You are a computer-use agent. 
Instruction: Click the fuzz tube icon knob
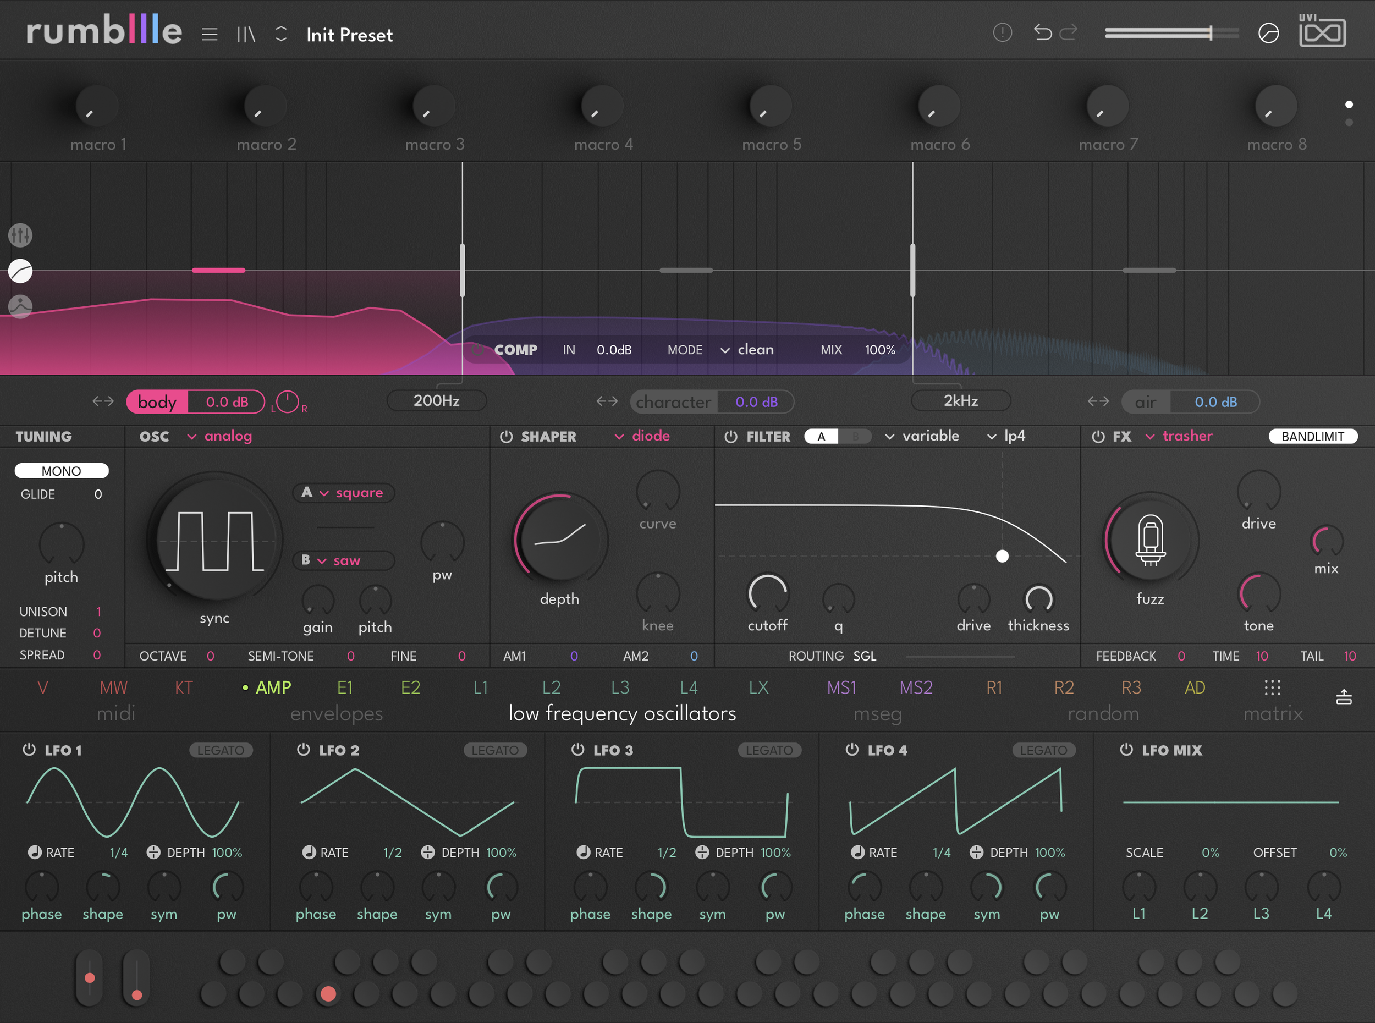(x=1150, y=540)
